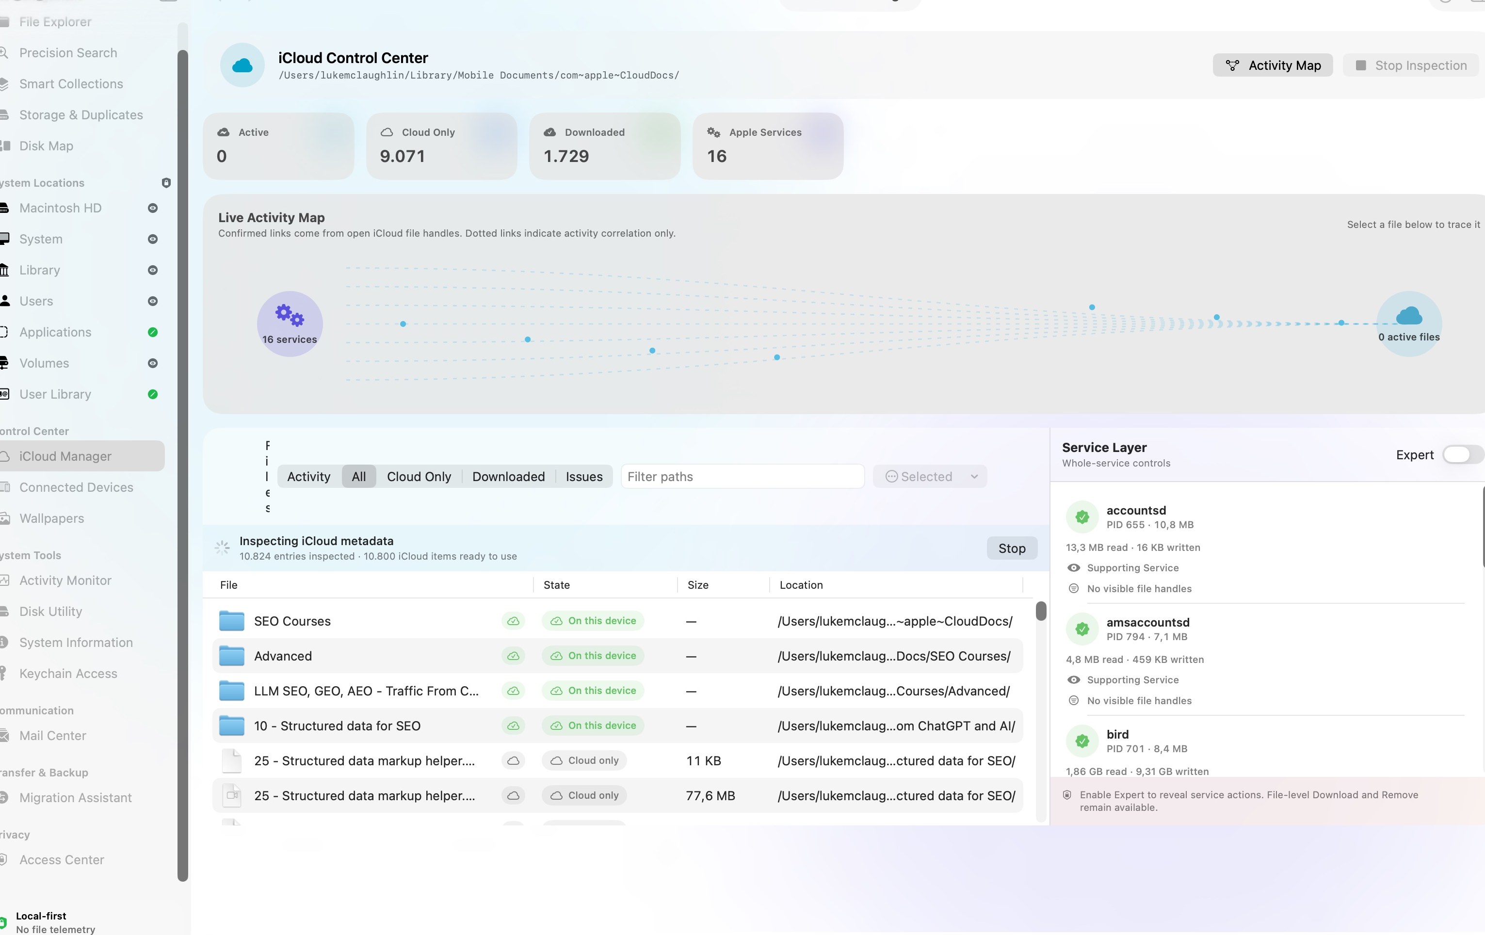Open Connected Devices in the sidebar

click(x=76, y=487)
